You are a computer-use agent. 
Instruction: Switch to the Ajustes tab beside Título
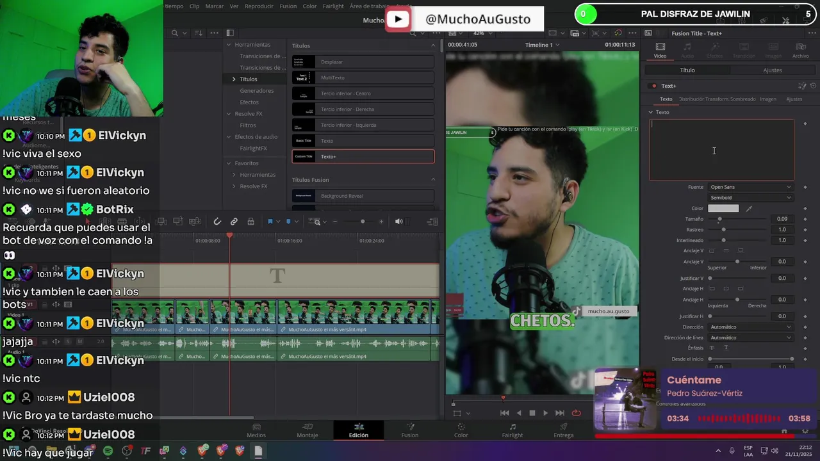click(x=773, y=70)
